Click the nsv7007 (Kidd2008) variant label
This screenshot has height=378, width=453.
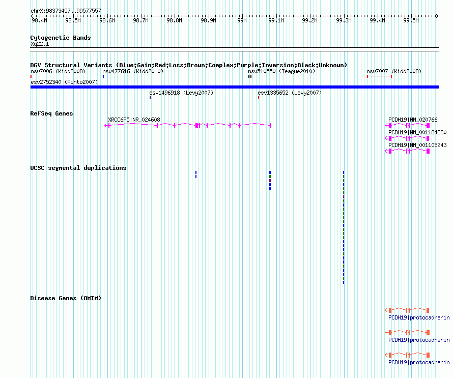(394, 71)
